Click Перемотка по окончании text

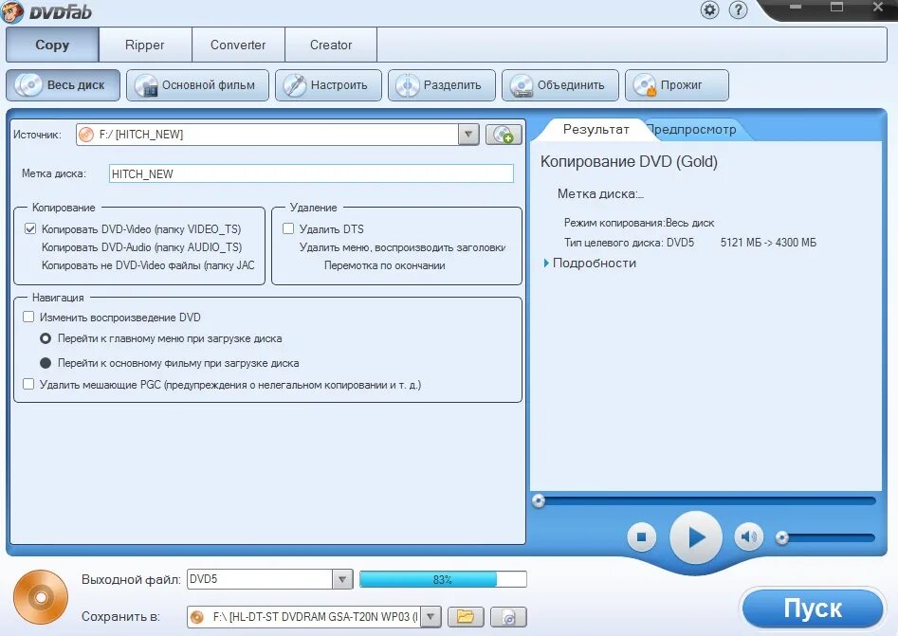[x=384, y=265]
